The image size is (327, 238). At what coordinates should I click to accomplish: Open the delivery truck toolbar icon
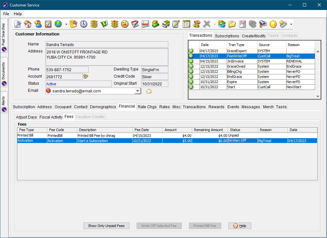coord(166,24)
